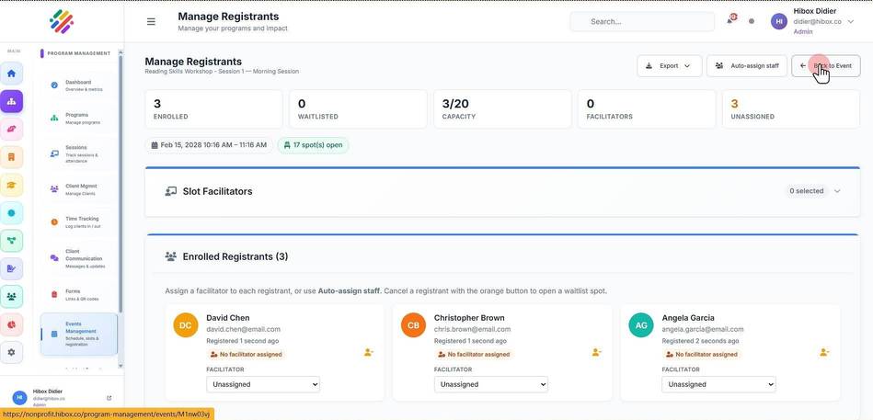The image size is (873, 420).
Task: Open the orange building sidebar icon
Action: 11,157
